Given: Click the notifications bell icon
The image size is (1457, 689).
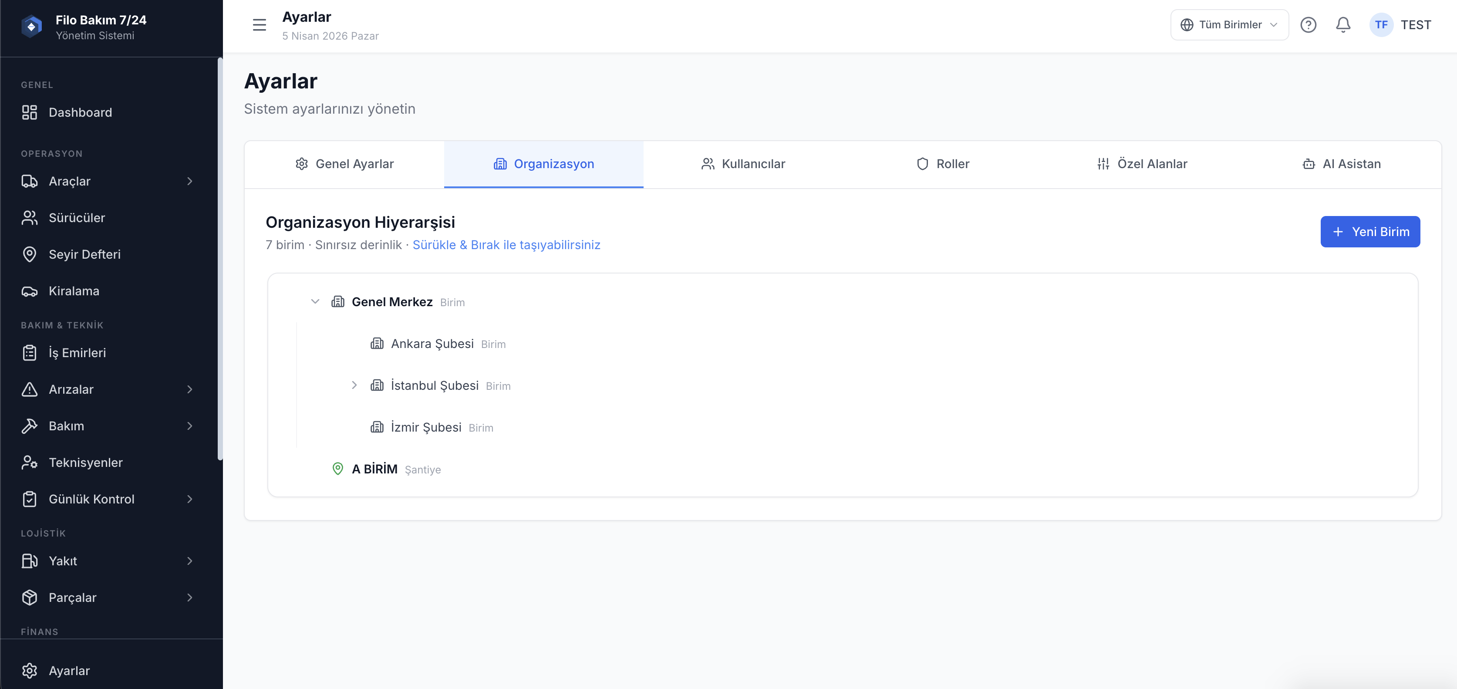Looking at the screenshot, I should 1343,25.
